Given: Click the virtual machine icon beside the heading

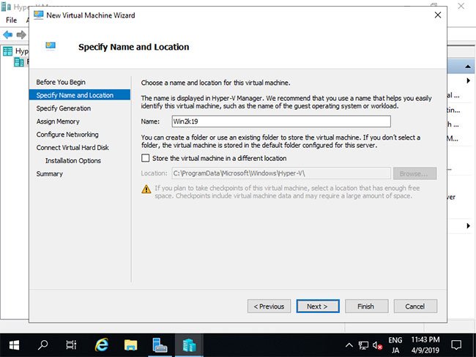Looking at the screenshot, I should [51, 46].
